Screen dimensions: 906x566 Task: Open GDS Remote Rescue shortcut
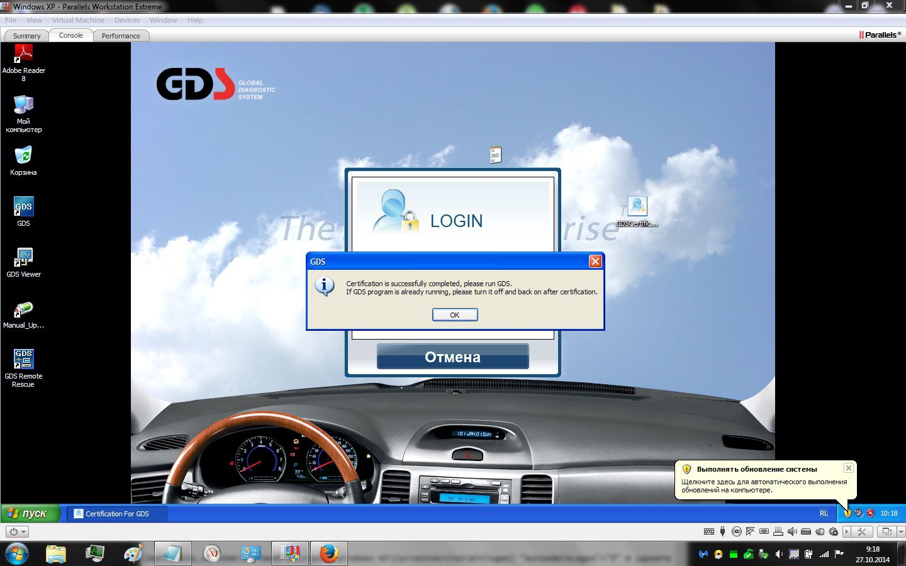click(x=23, y=368)
